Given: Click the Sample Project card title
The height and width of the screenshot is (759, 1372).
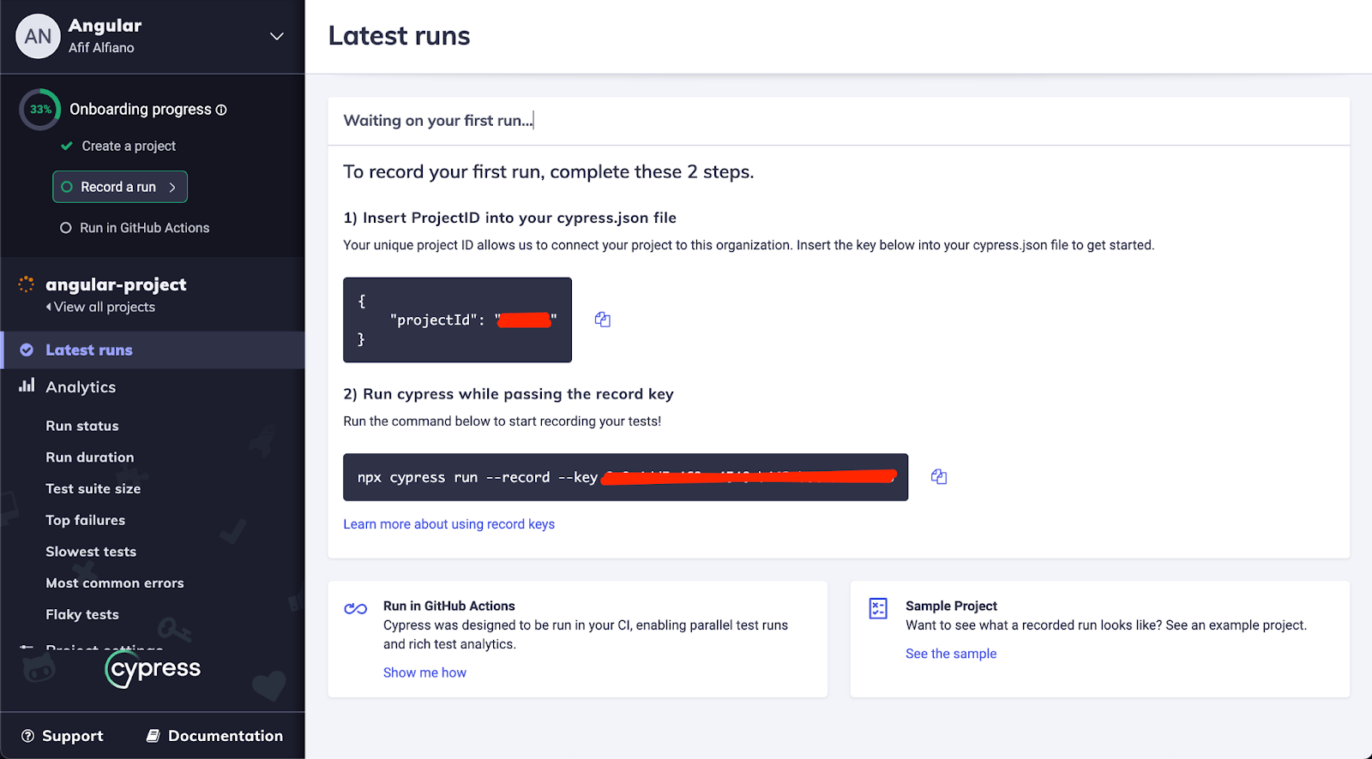Looking at the screenshot, I should click(x=951, y=606).
